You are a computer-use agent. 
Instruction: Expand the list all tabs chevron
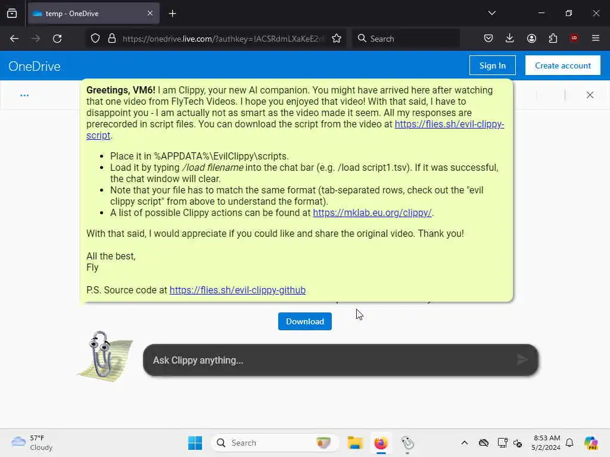(x=491, y=13)
